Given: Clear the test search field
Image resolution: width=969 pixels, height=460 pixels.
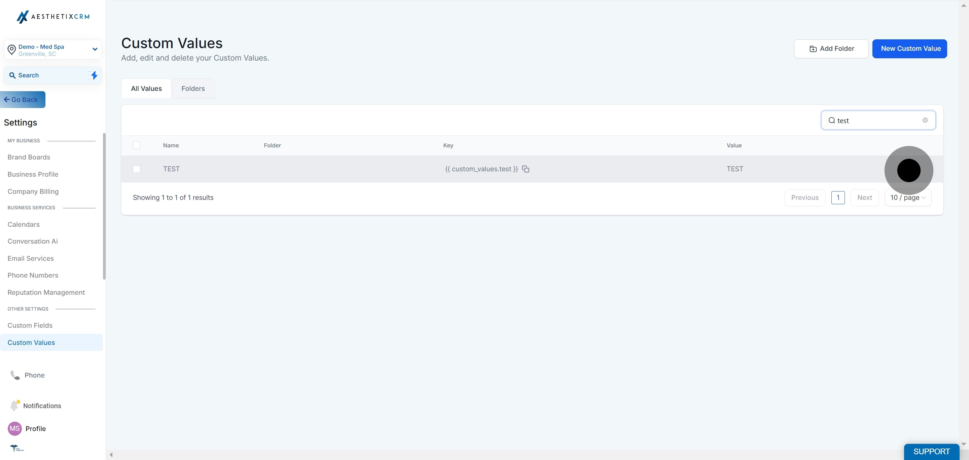Looking at the screenshot, I should coord(925,120).
